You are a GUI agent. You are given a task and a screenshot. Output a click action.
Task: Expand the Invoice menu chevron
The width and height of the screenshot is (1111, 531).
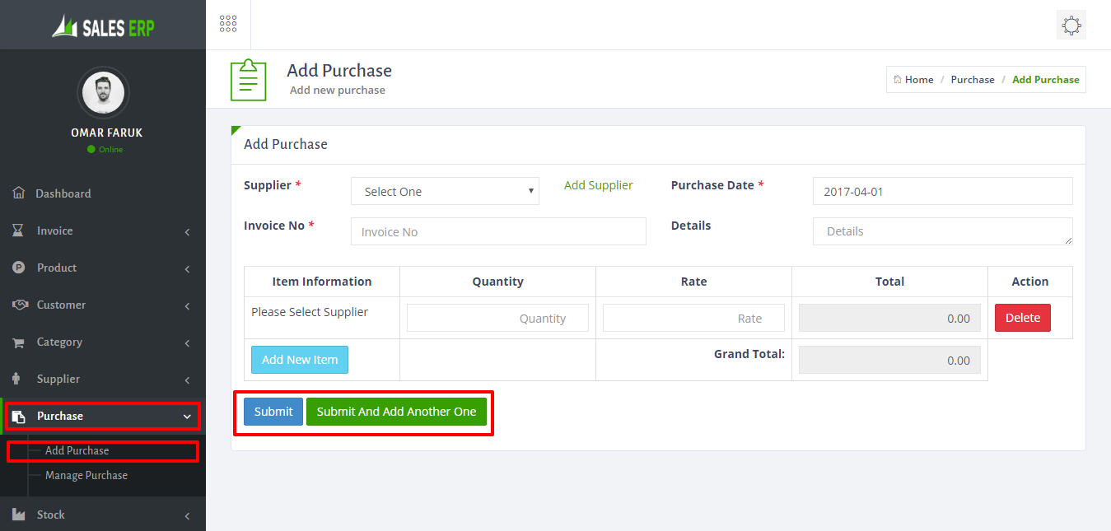187,232
